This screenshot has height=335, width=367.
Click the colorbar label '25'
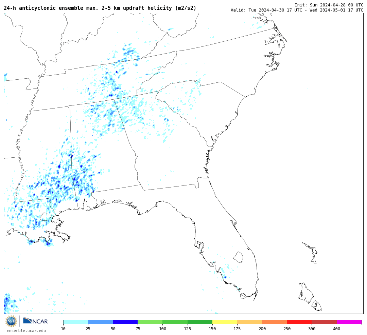tap(88, 329)
